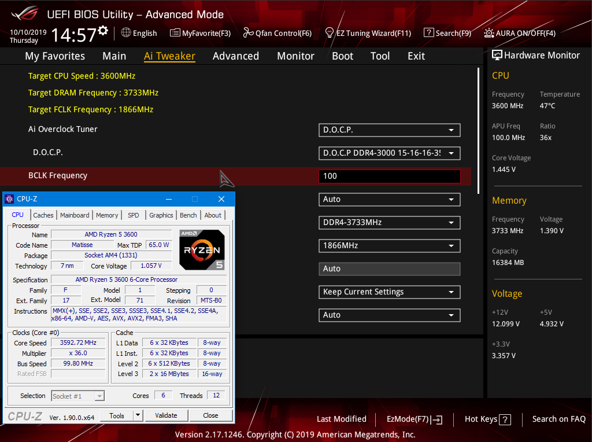Screen dimensions: 592x442
Task: Open the Qfan Control(F6) fan icon
Action: tap(248, 33)
